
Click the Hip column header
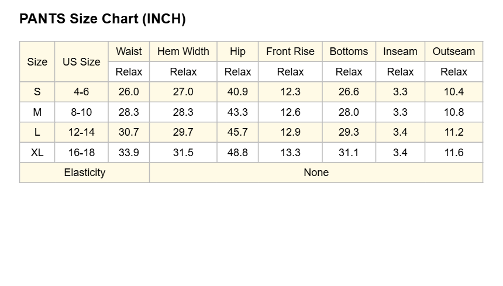(237, 51)
